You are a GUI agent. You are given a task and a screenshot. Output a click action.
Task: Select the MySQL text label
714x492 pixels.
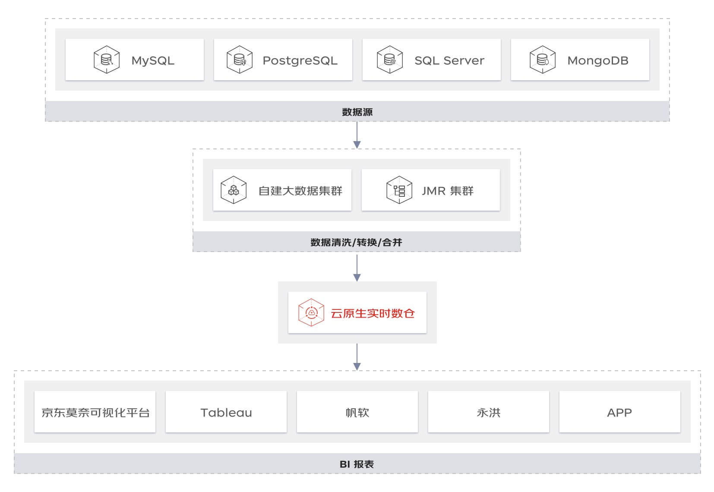pos(153,60)
